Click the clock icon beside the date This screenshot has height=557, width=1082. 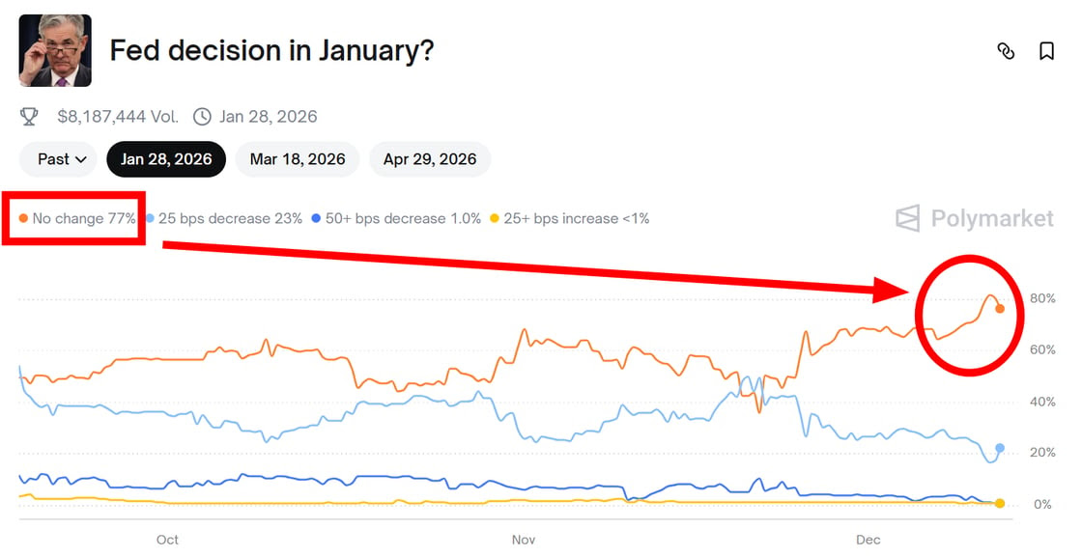click(x=202, y=117)
